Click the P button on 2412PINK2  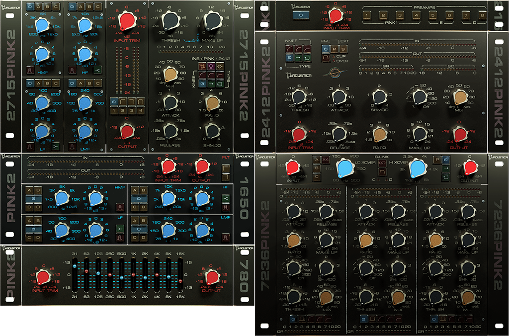pyautogui.click(x=335, y=49)
